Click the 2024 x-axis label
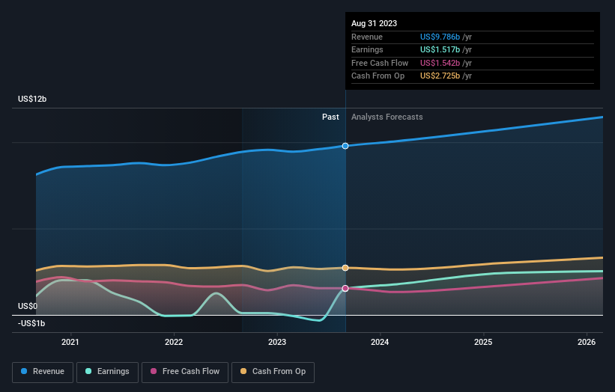The width and height of the screenshot is (615, 392). pos(380,343)
